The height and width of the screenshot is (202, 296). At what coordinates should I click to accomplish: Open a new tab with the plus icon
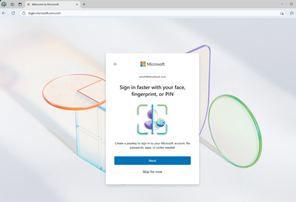click(x=84, y=4)
